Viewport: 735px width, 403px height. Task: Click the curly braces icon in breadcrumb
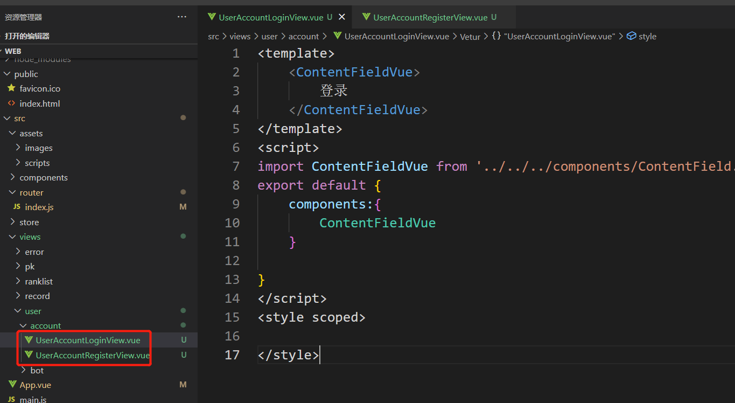point(496,36)
